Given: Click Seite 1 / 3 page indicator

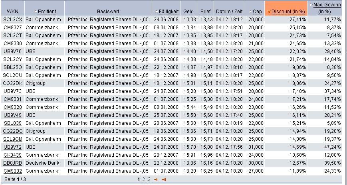Looking at the screenshot, I should coord(15,179).
